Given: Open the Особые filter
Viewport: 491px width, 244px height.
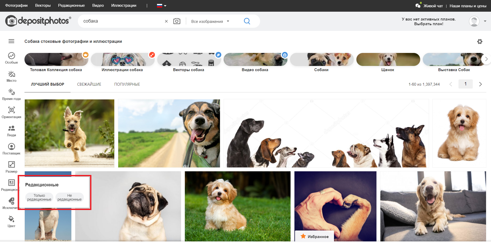Looking at the screenshot, I should pyautogui.click(x=11, y=58).
